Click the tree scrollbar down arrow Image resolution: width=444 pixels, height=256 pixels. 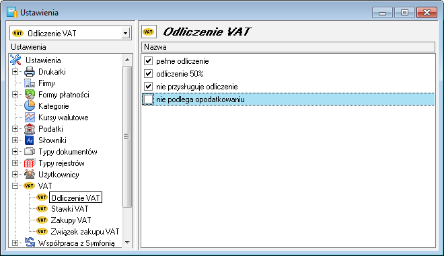tap(127, 243)
